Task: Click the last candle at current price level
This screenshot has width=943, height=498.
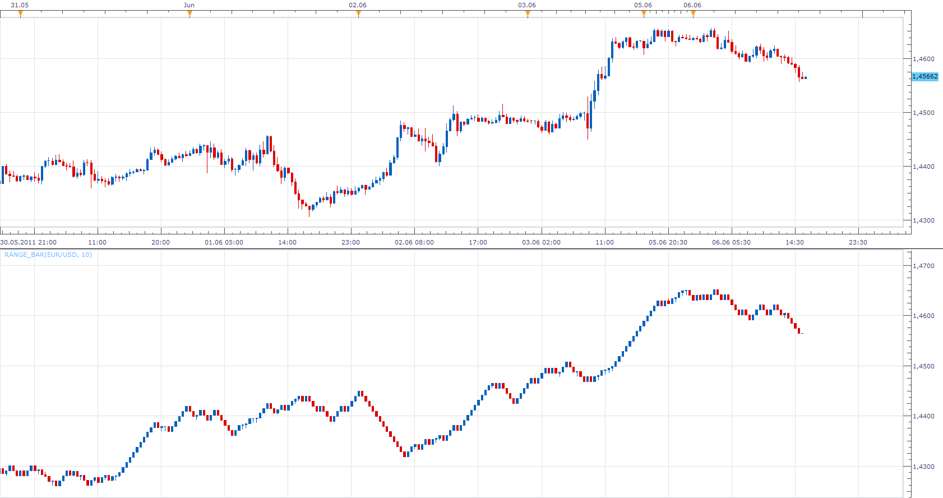Action: (805, 77)
